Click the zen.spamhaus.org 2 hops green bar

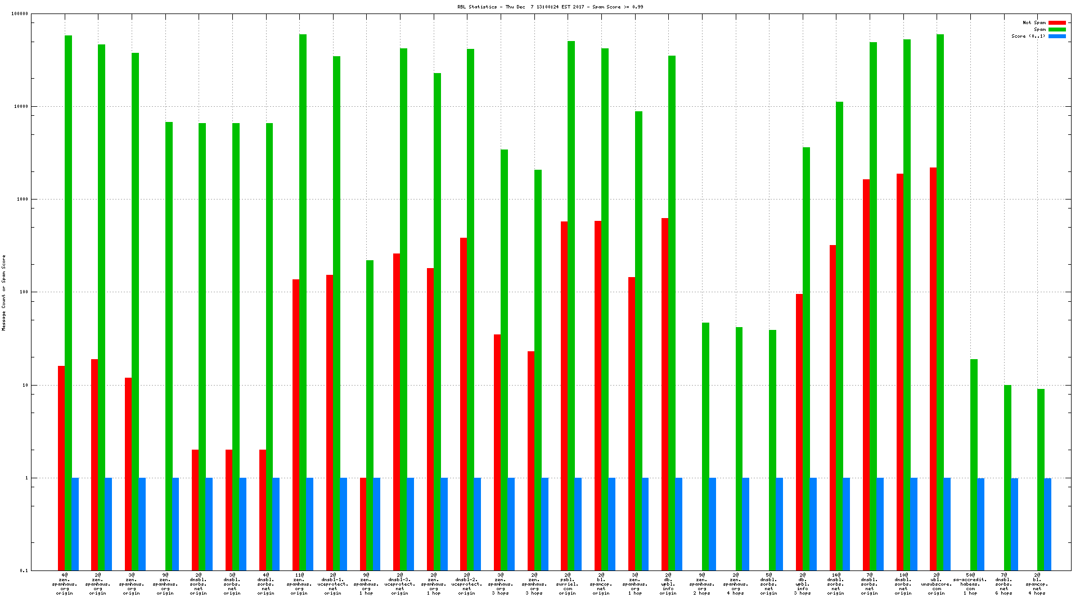click(x=705, y=446)
